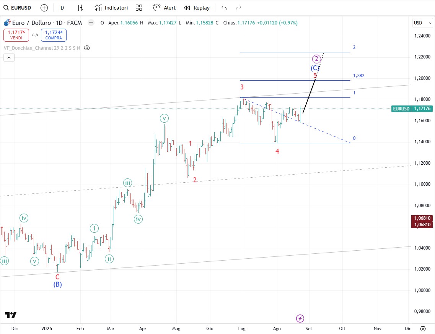Click the Fibonacci level 0 label
Screen dimensions: 435x334
click(354, 138)
